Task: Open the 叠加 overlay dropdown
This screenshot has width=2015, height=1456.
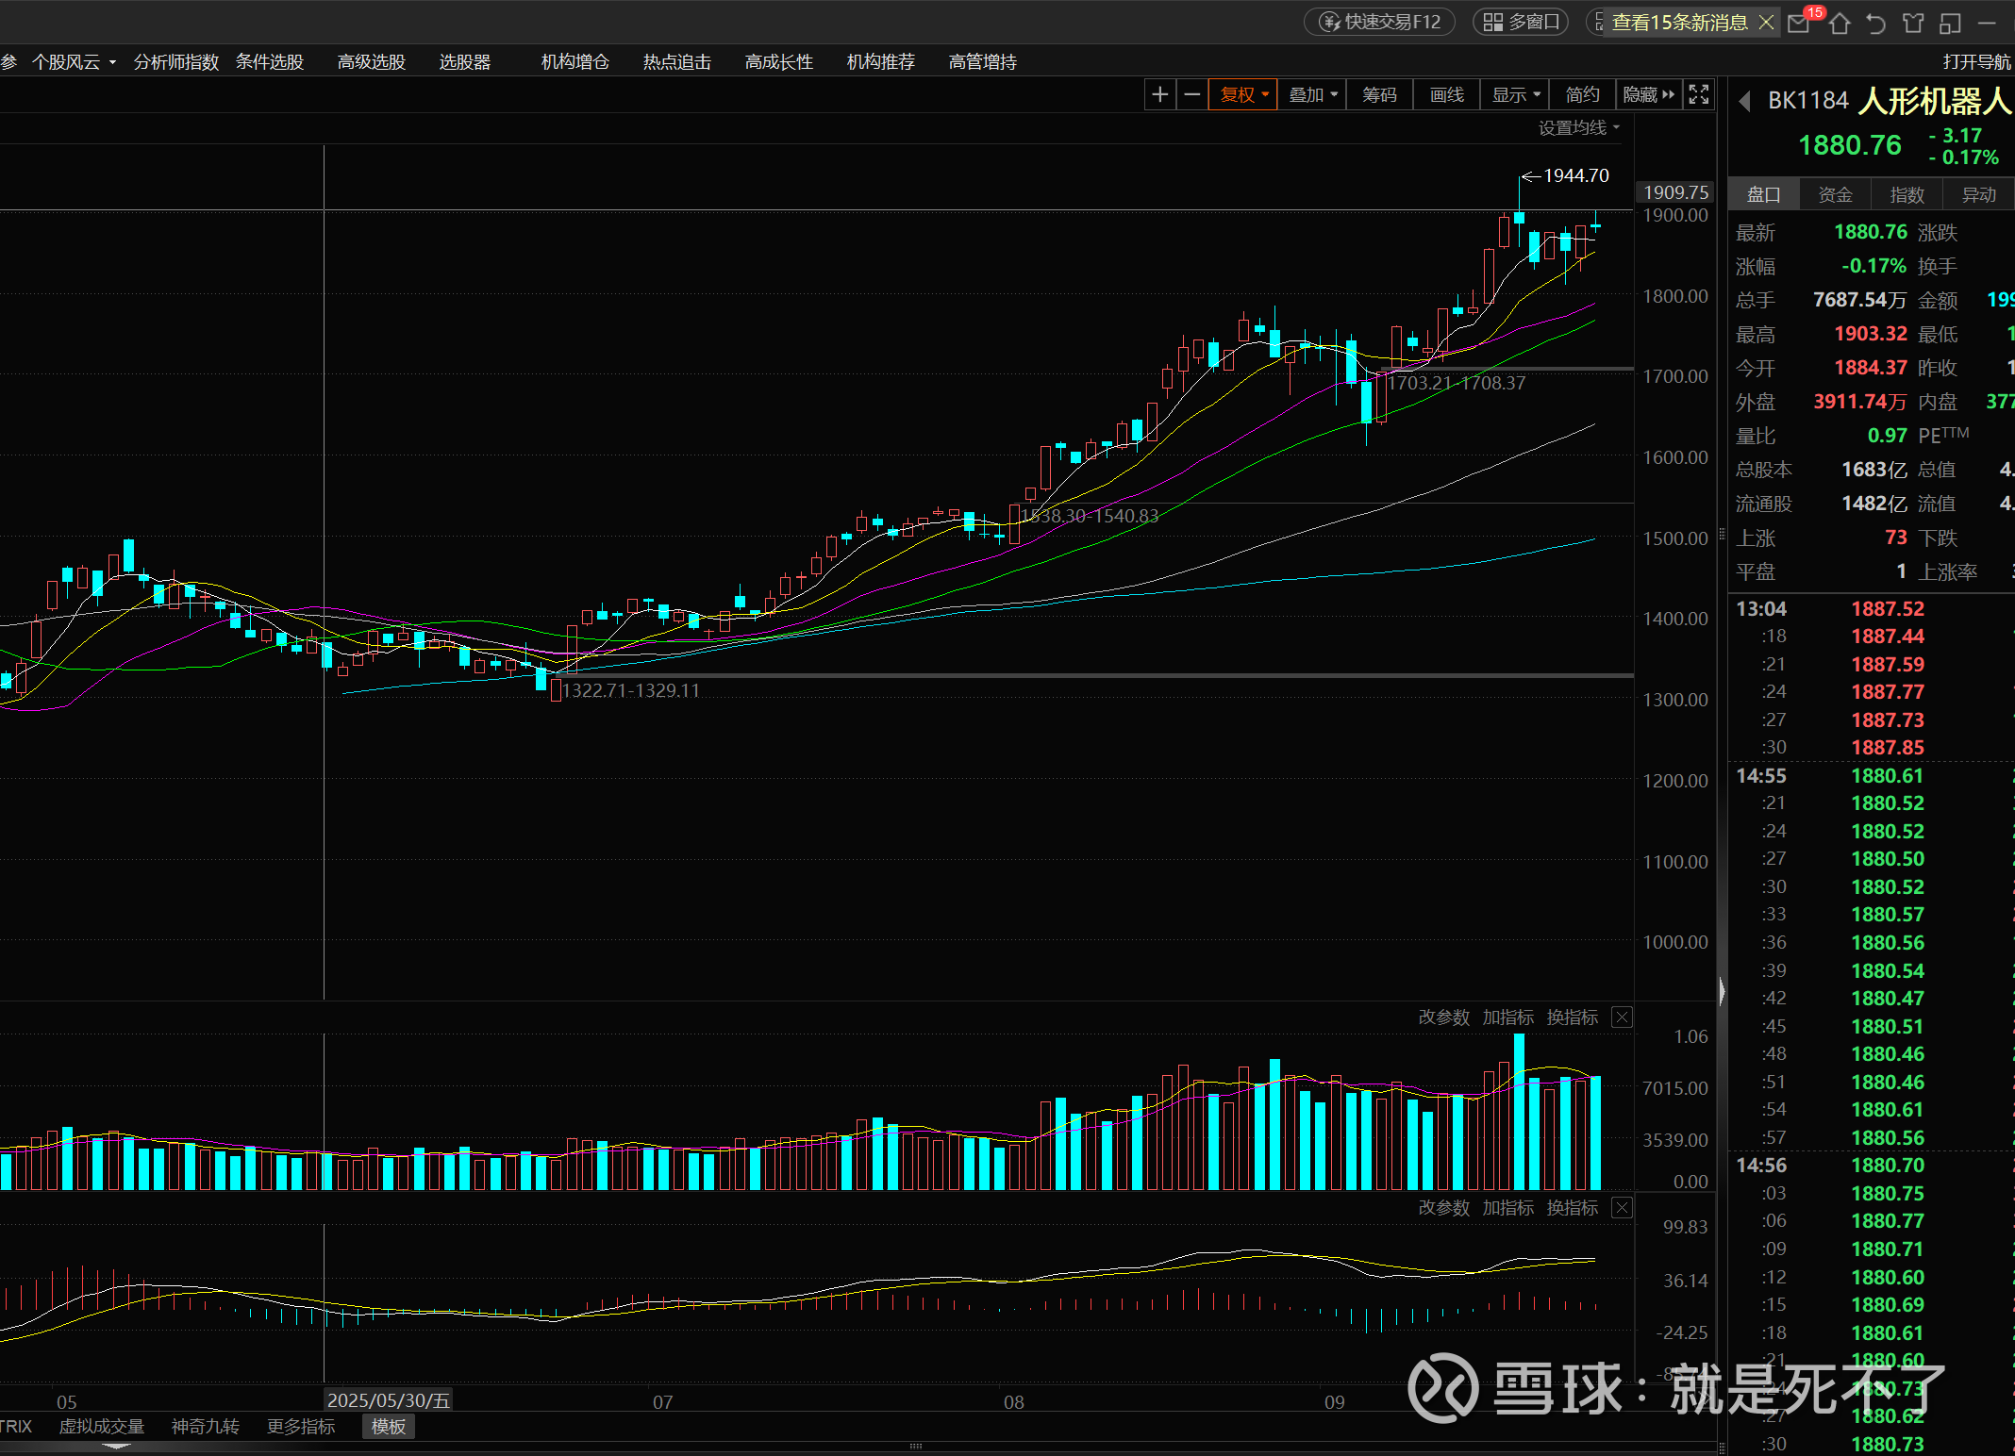Action: coord(1312,94)
